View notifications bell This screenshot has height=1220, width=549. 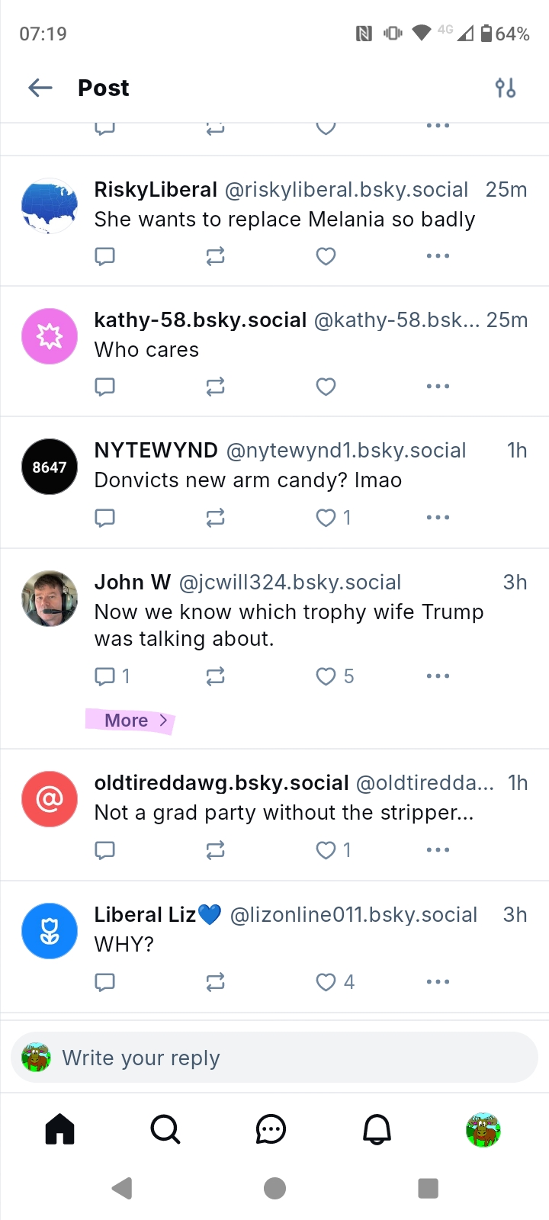pyautogui.click(x=377, y=1129)
